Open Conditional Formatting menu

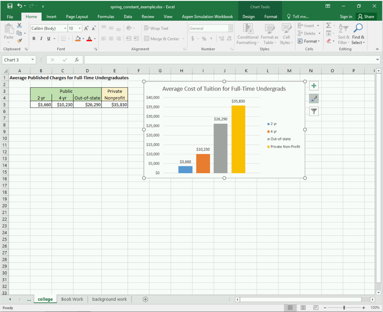point(248,34)
